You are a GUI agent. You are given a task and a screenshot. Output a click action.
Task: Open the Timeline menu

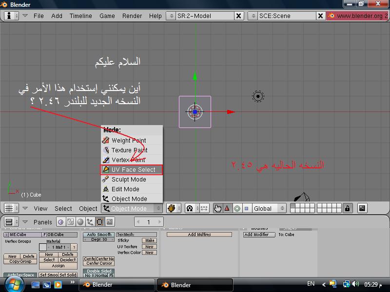(81, 16)
